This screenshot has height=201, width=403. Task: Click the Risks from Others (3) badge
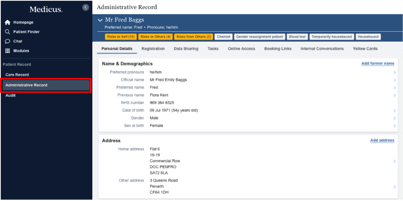(194, 37)
